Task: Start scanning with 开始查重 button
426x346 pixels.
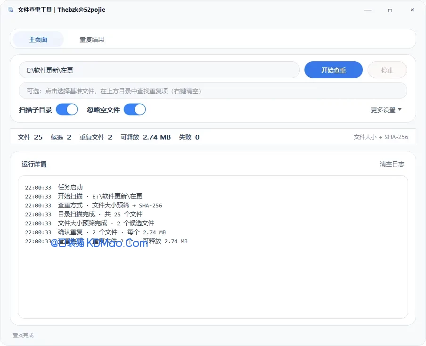Action: pyautogui.click(x=333, y=70)
